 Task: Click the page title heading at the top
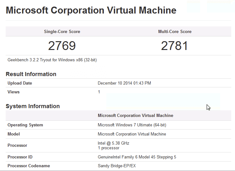(91, 10)
